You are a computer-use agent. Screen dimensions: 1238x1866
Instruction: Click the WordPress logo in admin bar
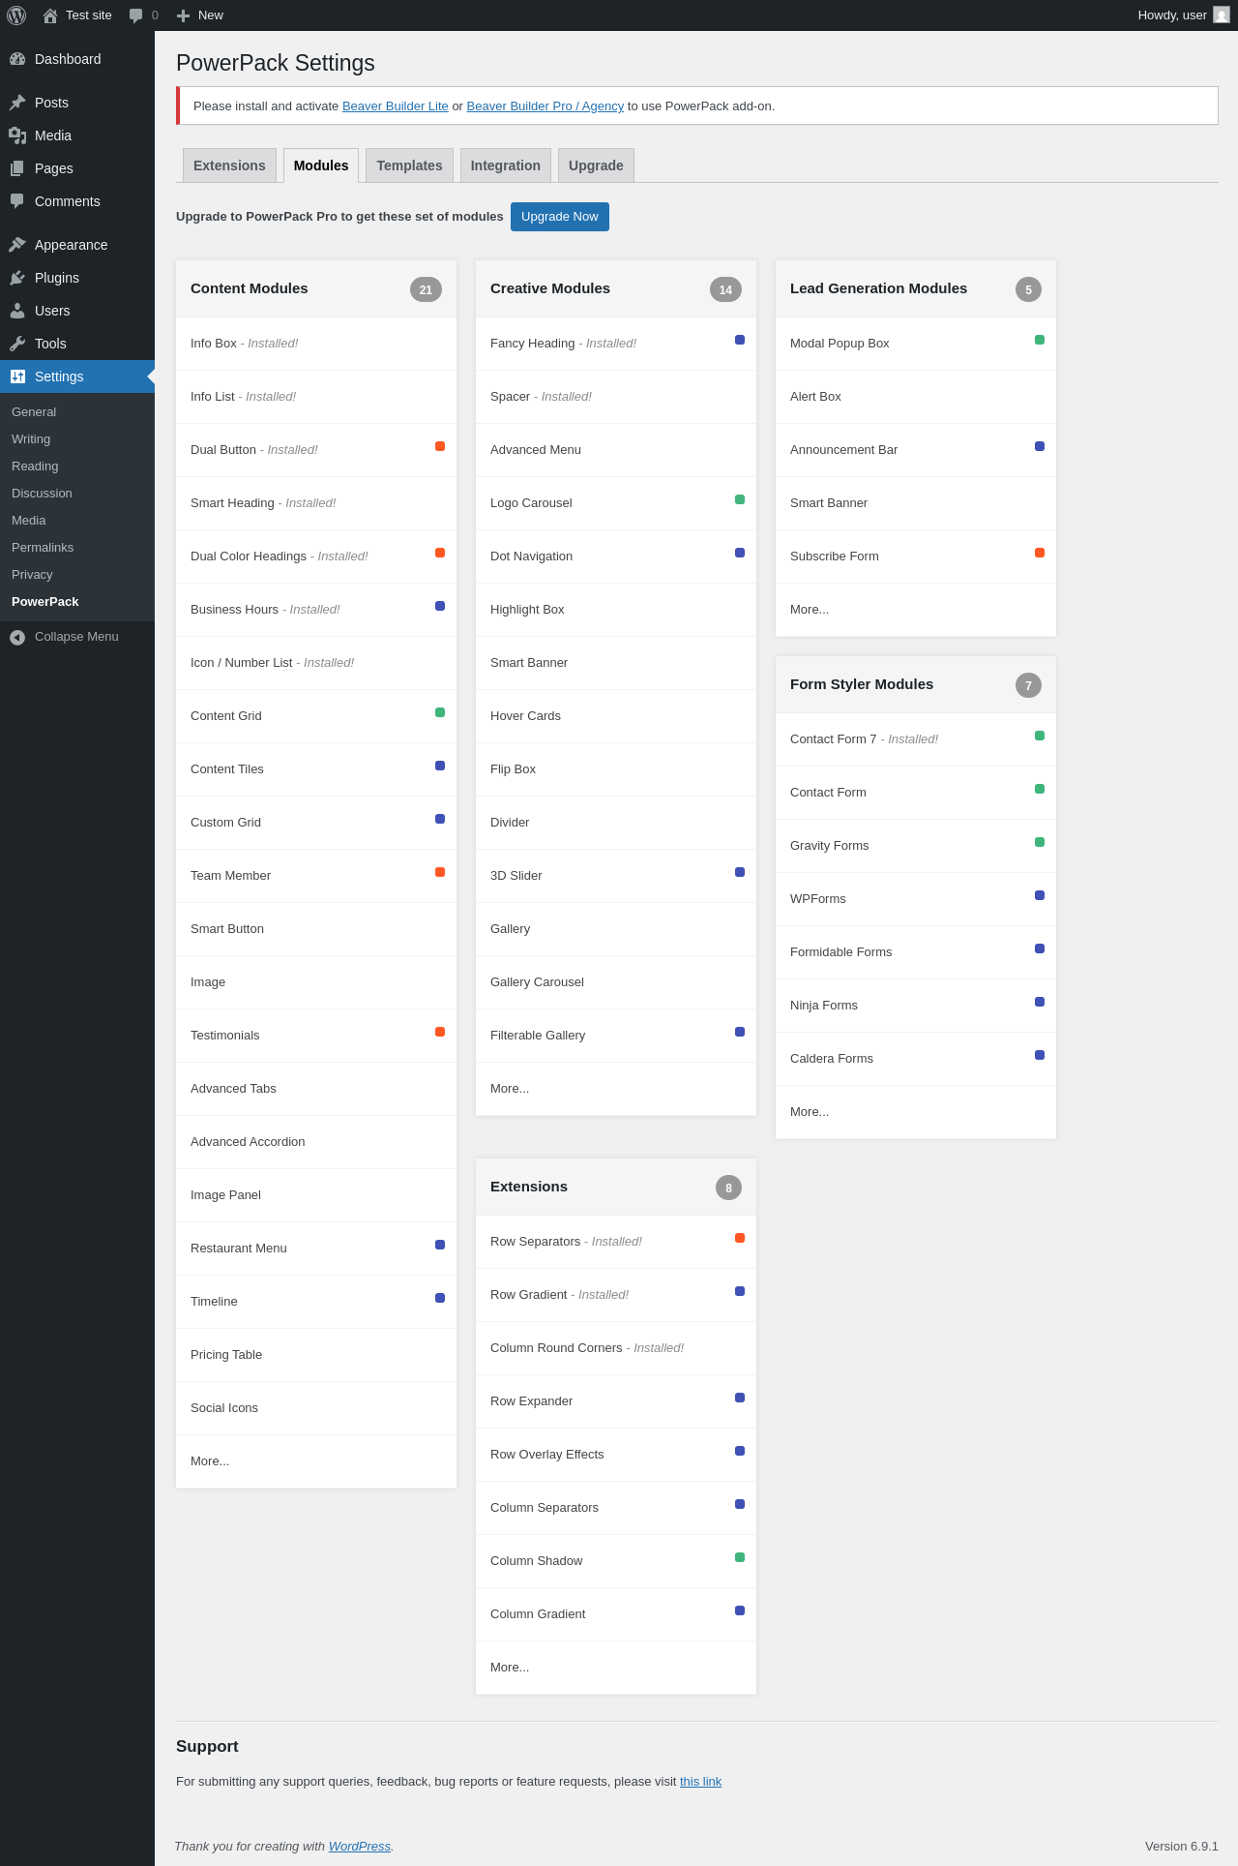point(16,15)
